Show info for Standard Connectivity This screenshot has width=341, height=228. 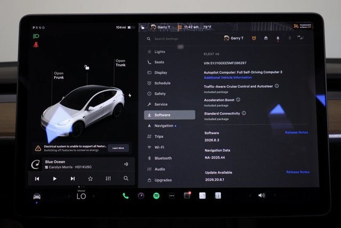tap(244, 113)
